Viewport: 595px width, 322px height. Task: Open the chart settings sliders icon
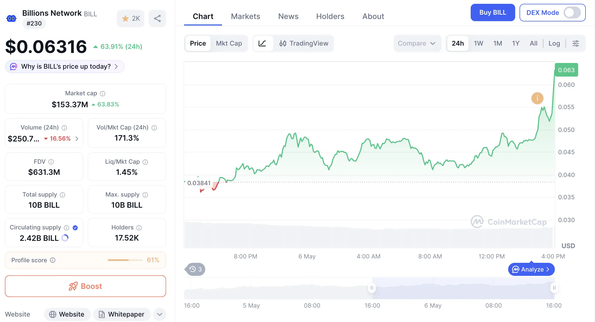point(576,43)
